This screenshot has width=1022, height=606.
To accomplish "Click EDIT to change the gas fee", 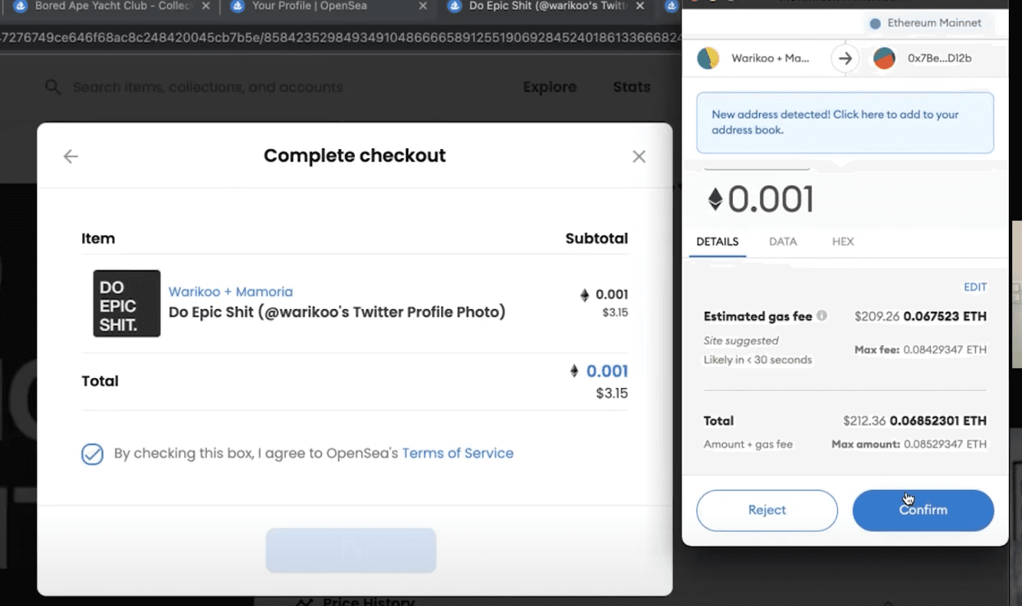I will pyautogui.click(x=975, y=287).
